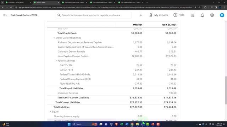This screenshot has height=127, width=227.
Task: Open the apps grid icon
Action: [192, 15]
